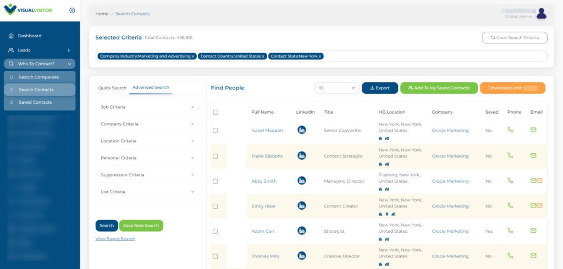The height and width of the screenshot is (269, 563).
Task: Check the box for Isabel Madden's row
Action: point(216,131)
